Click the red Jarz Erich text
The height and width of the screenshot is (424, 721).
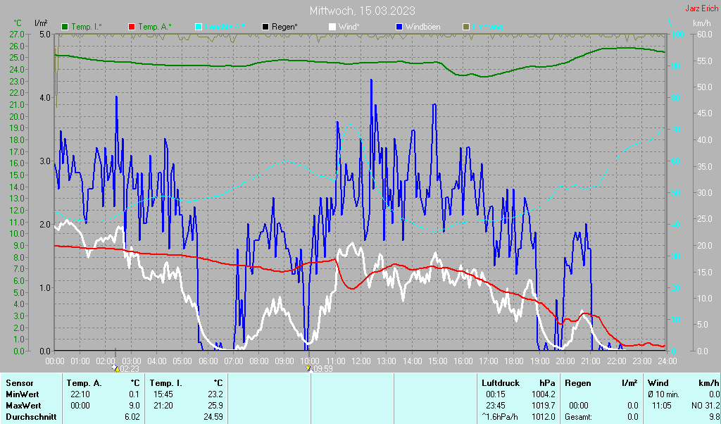(x=701, y=9)
